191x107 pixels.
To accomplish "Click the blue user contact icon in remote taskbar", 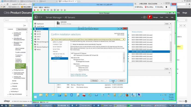I will [x=71, y=95].
